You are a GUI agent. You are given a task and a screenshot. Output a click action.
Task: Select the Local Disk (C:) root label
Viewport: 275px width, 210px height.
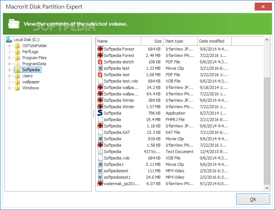click(26, 40)
